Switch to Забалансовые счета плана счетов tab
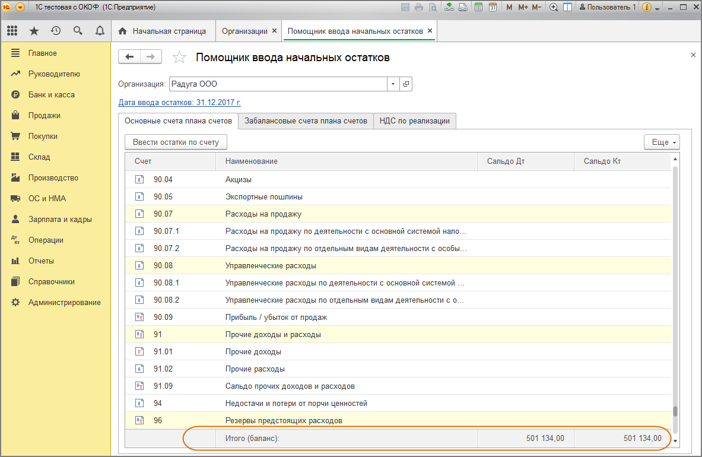Image resolution: width=702 pixels, height=457 pixels. pyautogui.click(x=306, y=121)
